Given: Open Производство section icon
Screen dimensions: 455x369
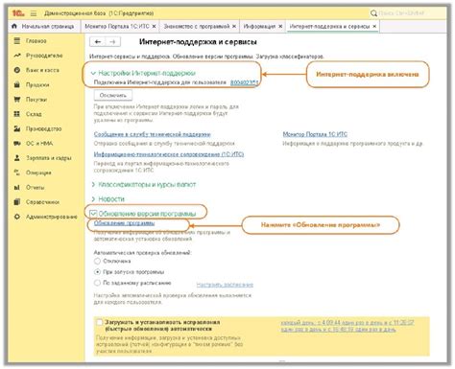Looking at the screenshot, I should pos(17,128).
